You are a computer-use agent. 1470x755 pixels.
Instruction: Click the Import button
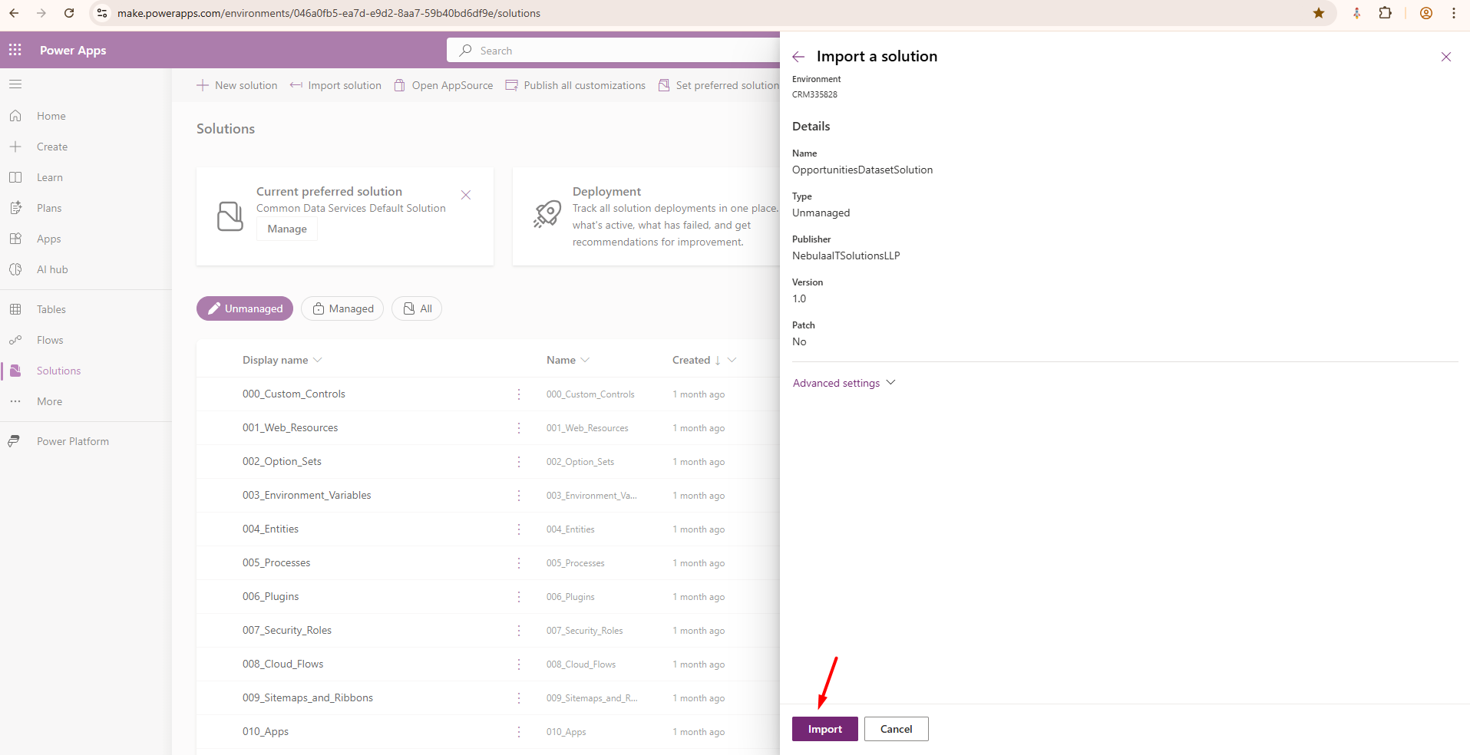824,729
